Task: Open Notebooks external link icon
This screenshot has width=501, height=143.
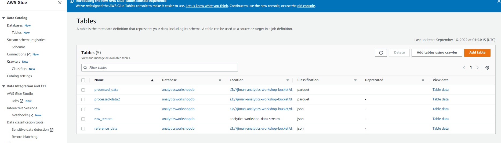Action: coord(31,115)
